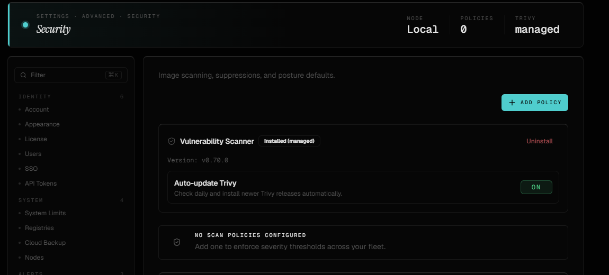
Task: Open SSO settings item
Action: click(31, 168)
